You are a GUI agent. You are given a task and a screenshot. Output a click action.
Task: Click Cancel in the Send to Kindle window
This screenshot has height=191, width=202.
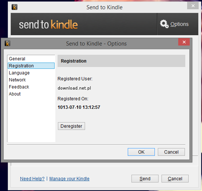pos(175,178)
